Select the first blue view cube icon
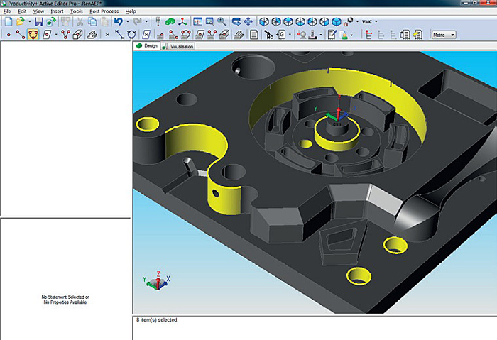The width and height of the screenshot is (497, 340). pos(264,21)
